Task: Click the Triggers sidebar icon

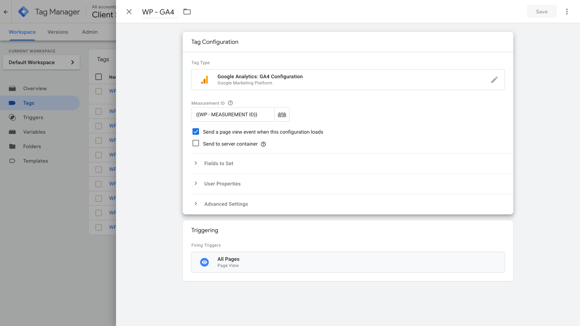Action: pos(12,117)
